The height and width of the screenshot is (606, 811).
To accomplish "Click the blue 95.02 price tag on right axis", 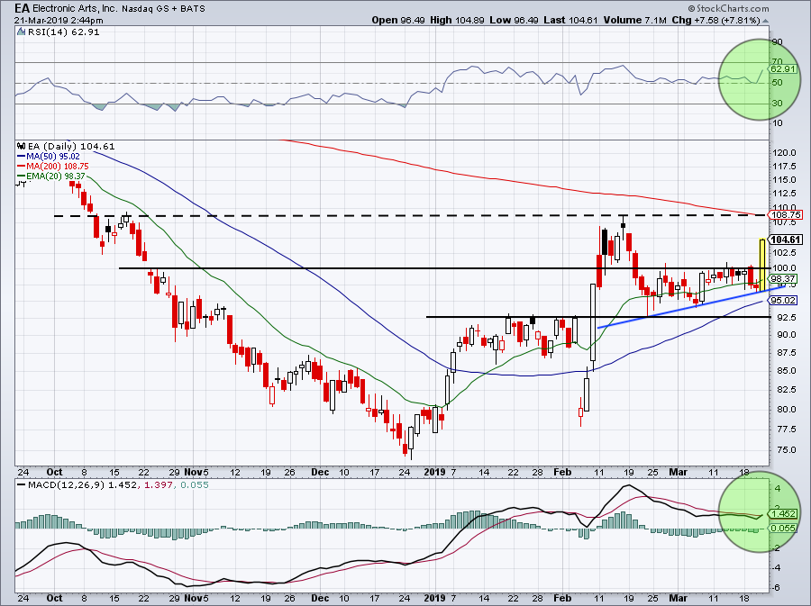I will click(783, 300).
